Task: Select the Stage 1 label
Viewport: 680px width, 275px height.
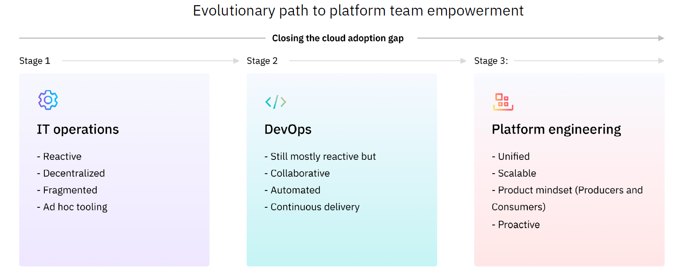Action: (x=34, y=61)
